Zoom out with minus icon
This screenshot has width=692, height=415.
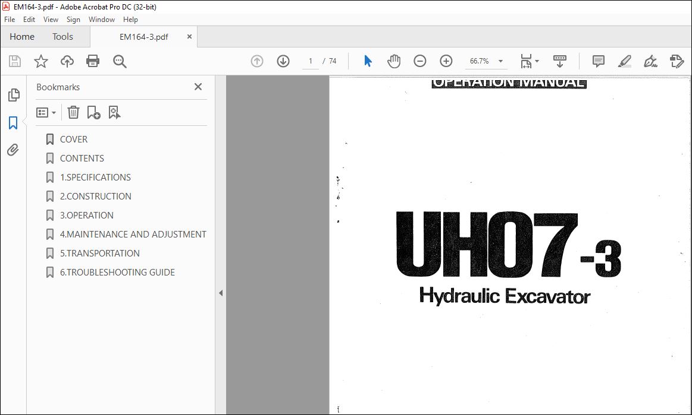[419, 61]
